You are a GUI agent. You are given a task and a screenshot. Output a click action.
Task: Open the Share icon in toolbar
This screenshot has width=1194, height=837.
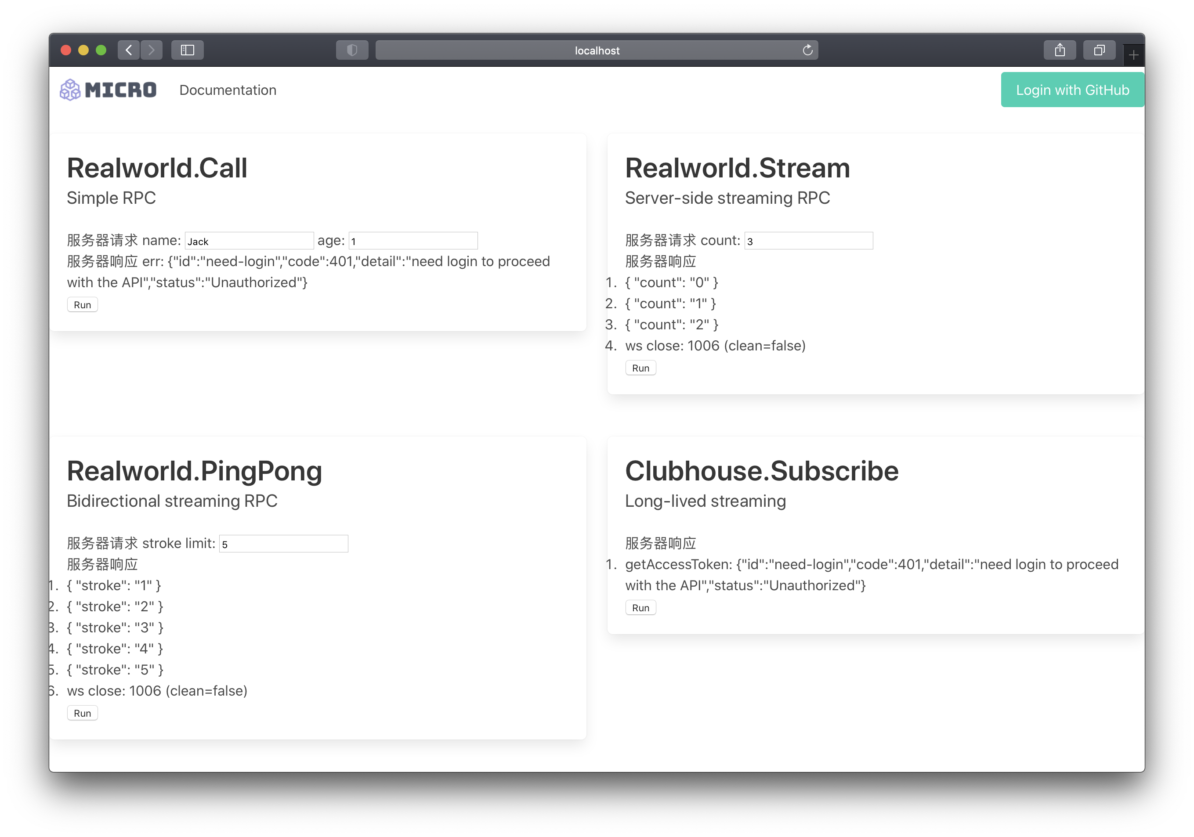(x=1060, y=50)
